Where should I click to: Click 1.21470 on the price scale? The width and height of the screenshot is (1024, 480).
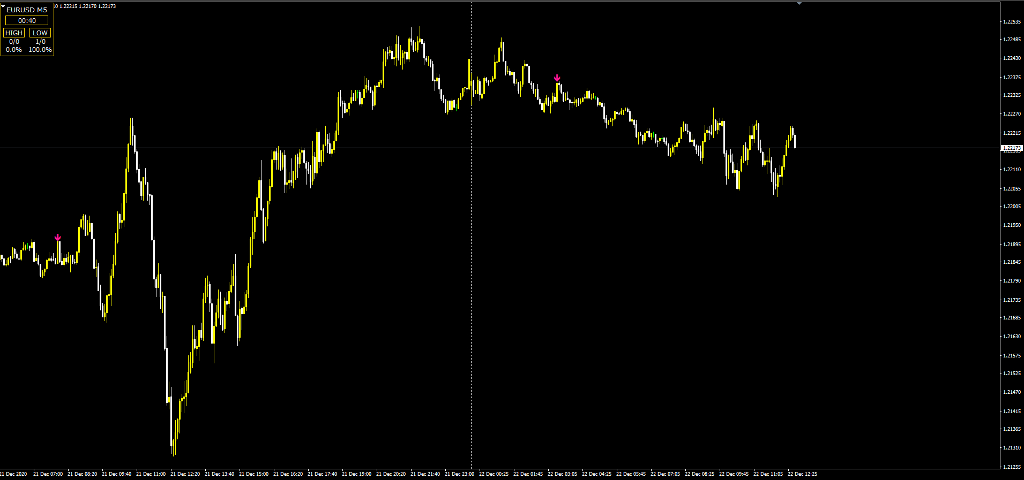click(x=1011, y=392)
